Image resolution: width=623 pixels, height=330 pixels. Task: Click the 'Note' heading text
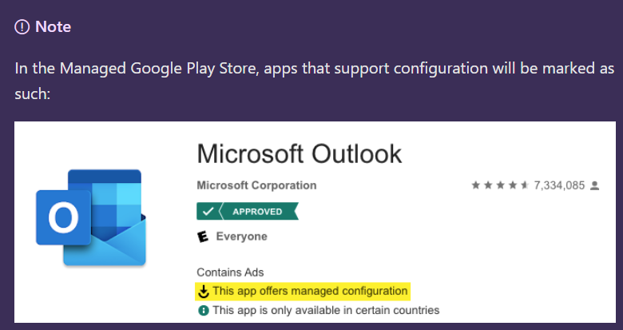[54, 27]
